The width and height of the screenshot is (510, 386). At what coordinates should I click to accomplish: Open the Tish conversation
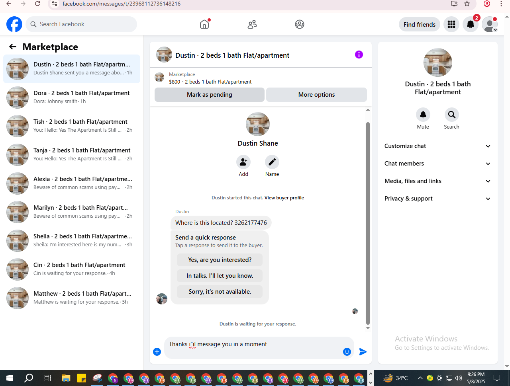point(72,126)
